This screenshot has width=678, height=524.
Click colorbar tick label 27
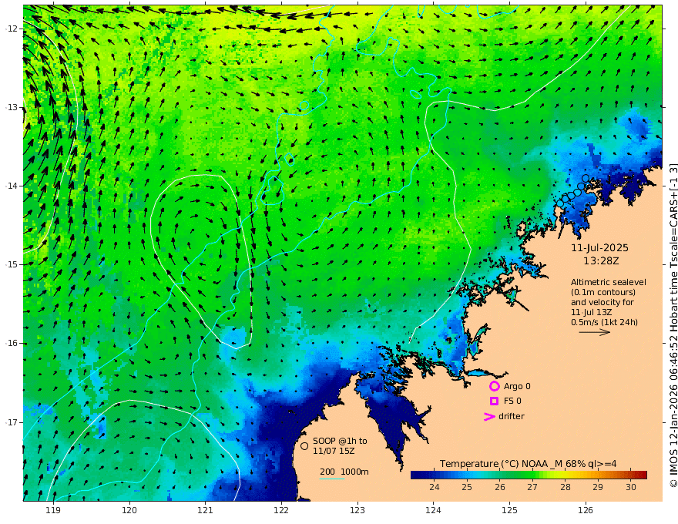tap(532, 487)
